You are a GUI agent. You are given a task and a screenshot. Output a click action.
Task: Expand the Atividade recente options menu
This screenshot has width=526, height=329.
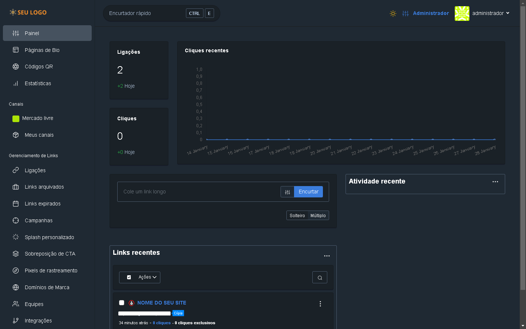(495, 182)
